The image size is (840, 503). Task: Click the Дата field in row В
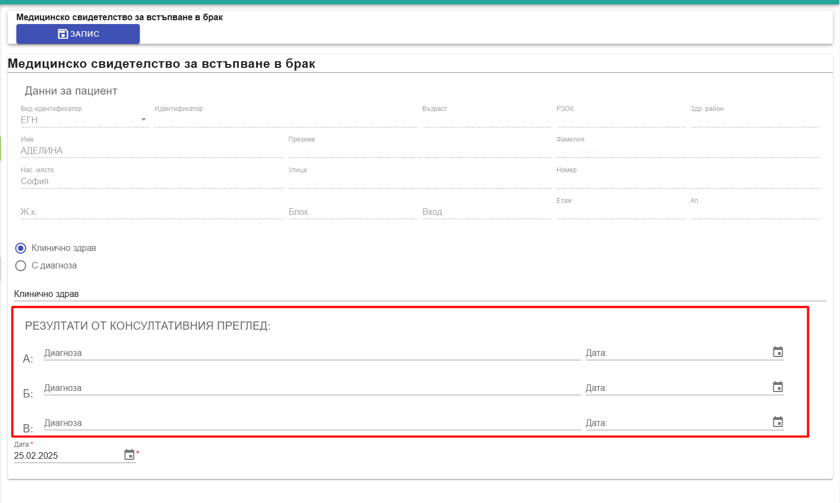tap(677, 423)
